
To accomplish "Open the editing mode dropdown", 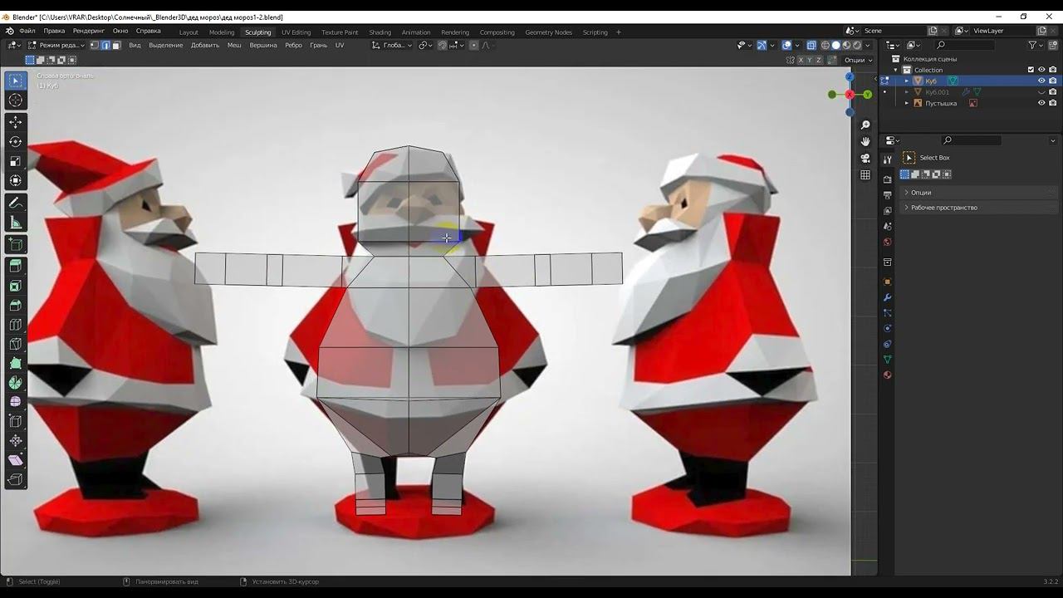I will click(x=57, y=45).
